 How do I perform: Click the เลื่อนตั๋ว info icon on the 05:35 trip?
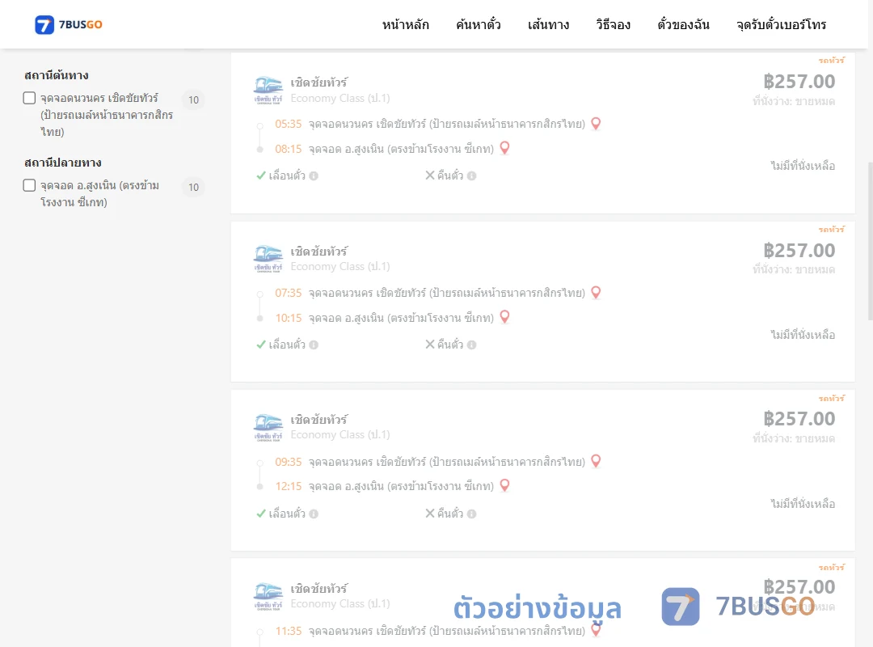tap(314, 175)
